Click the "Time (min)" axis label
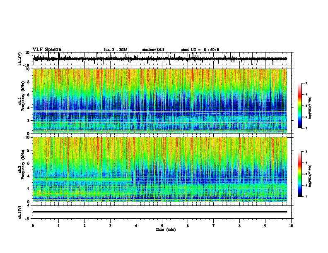The height and width of the screenshot is (253, 328). tap(166, 229)
